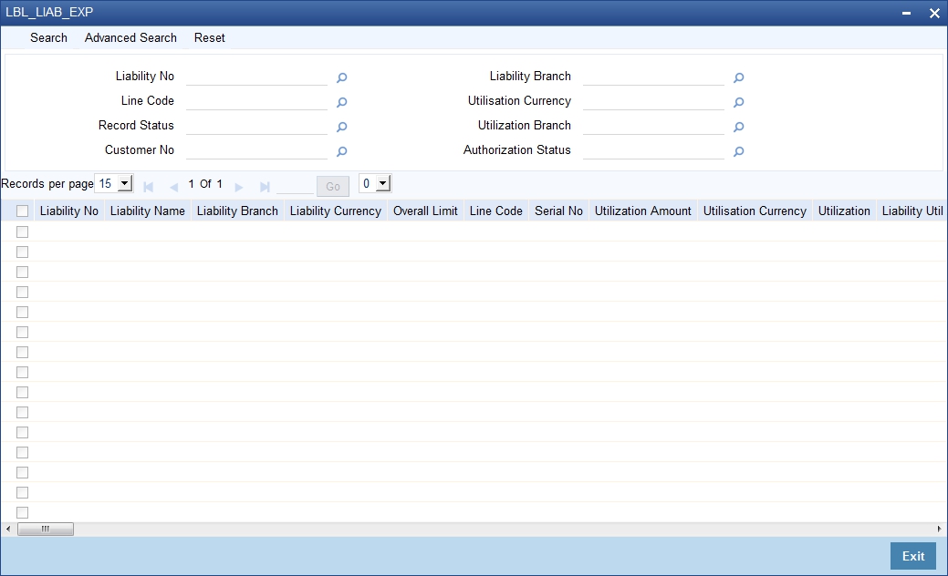
Task: Check the fifth result row checkbox
Action: point(23,312)
